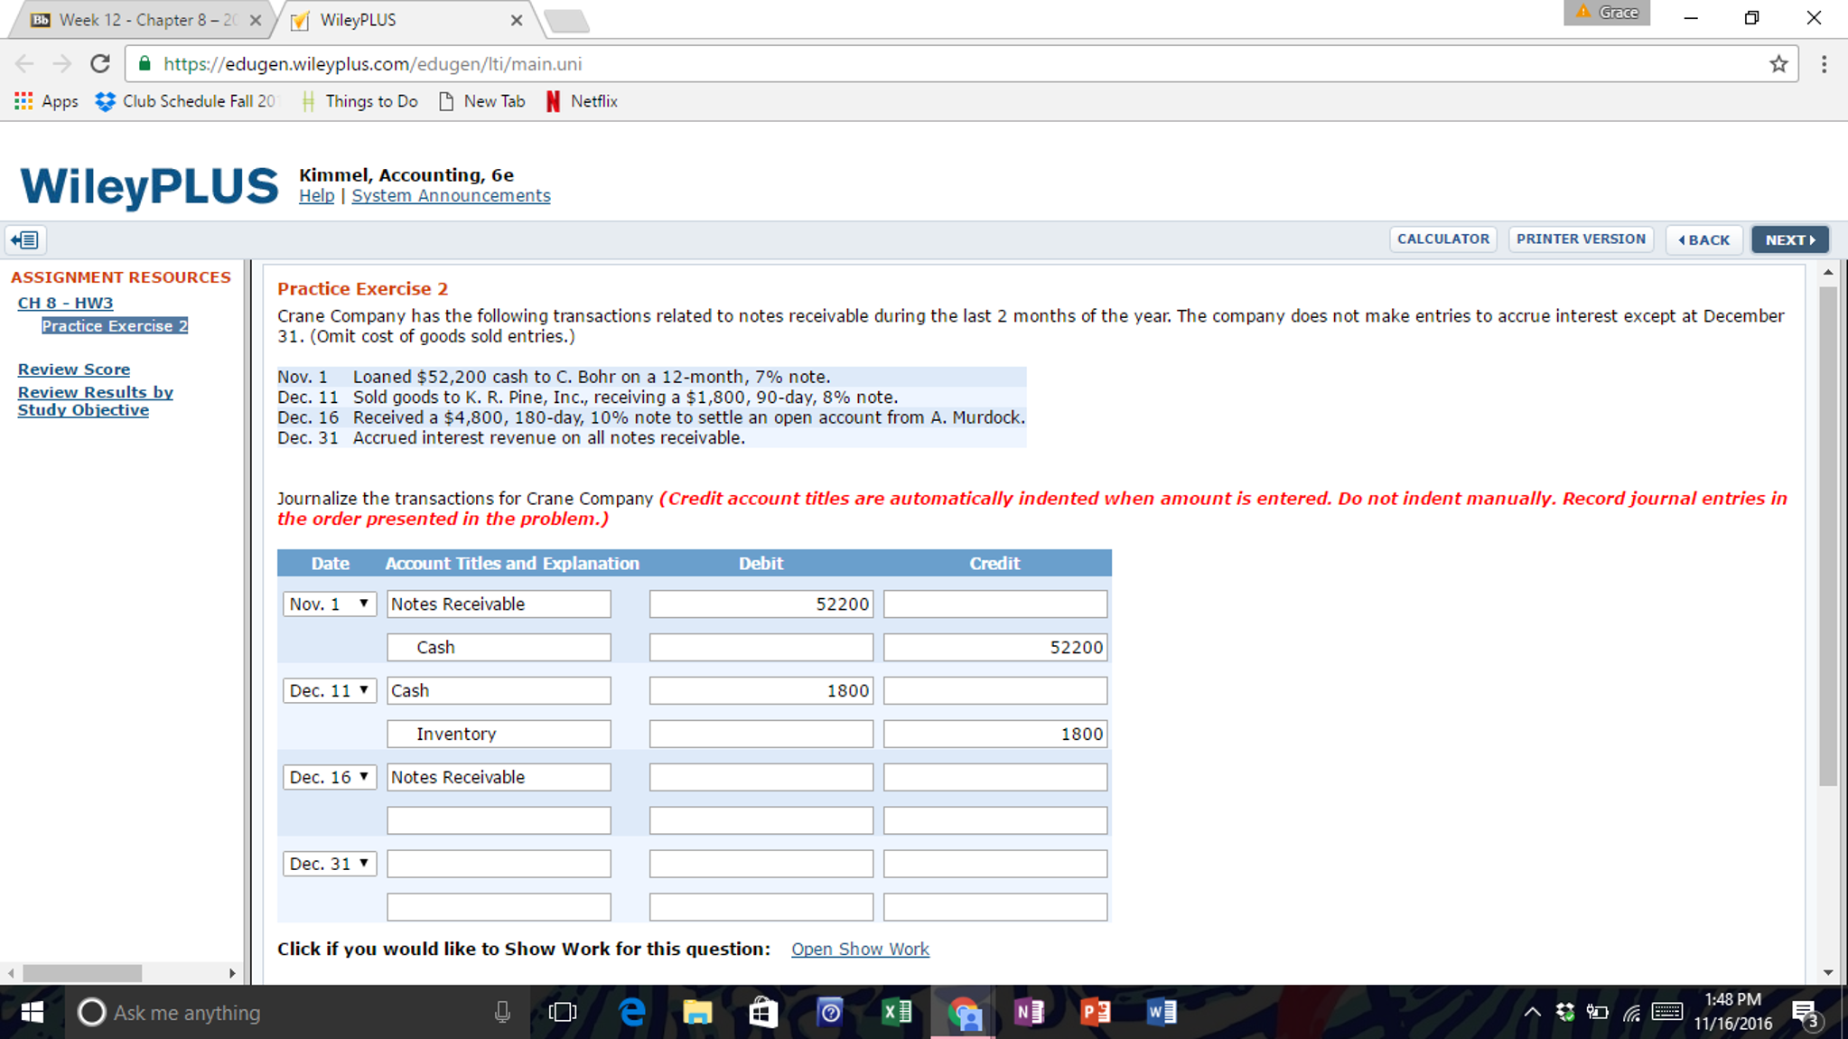This screenshot has width=1848, height=1039.
Task: Click the browser reload icon
Action: (100, 64)
